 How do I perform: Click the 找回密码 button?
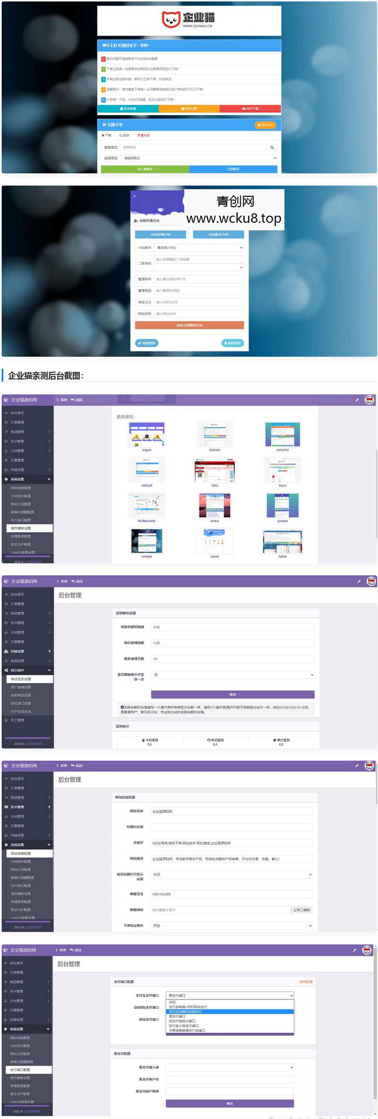click(x=147, y=343)
